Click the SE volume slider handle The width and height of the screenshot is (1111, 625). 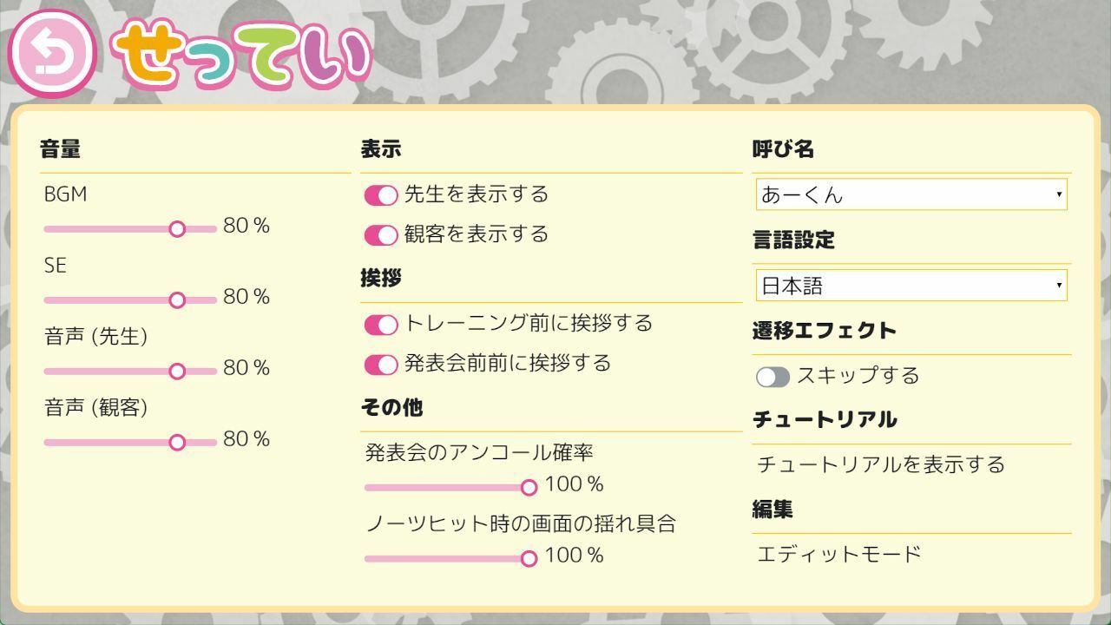[x=178, y=299]
